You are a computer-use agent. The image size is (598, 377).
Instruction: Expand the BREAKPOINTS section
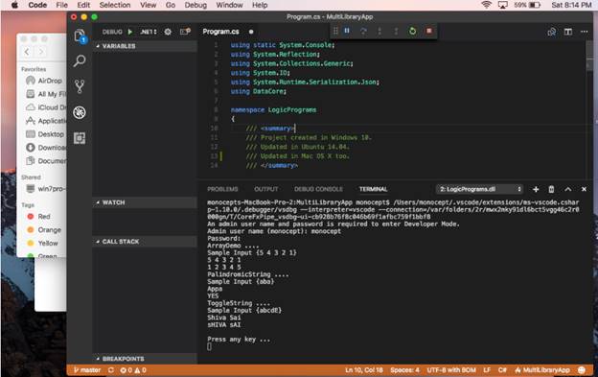[x=145, y=359]
